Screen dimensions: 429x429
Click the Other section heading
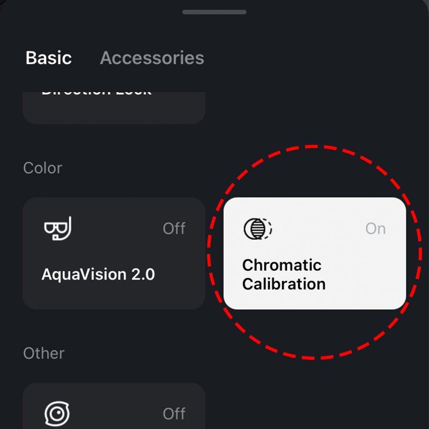(44, 353)
